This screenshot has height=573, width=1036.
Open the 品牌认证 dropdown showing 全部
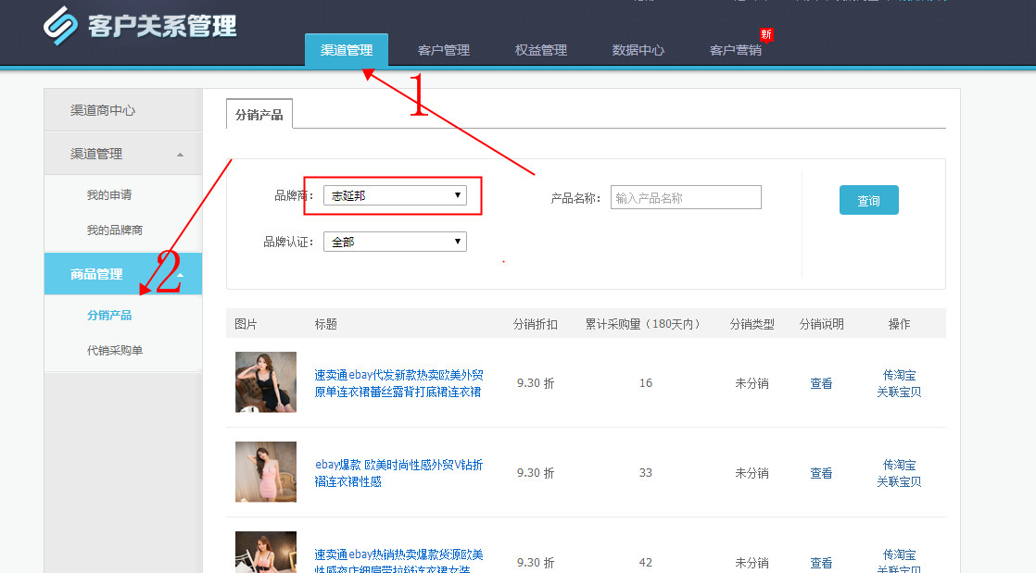coord(395,242)
